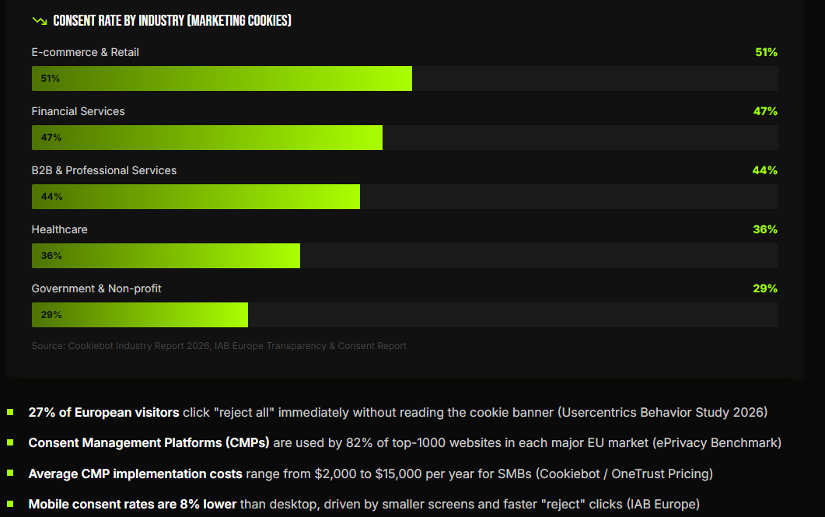Screen dimensions: 825x517
Task: Select the E-commerce & Retail label
Action: click(x=86, y=52)
